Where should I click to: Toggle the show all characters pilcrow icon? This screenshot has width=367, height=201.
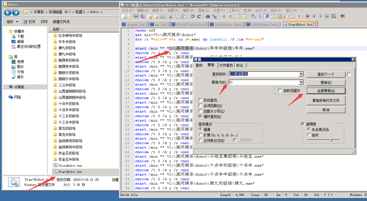point(260,16)
